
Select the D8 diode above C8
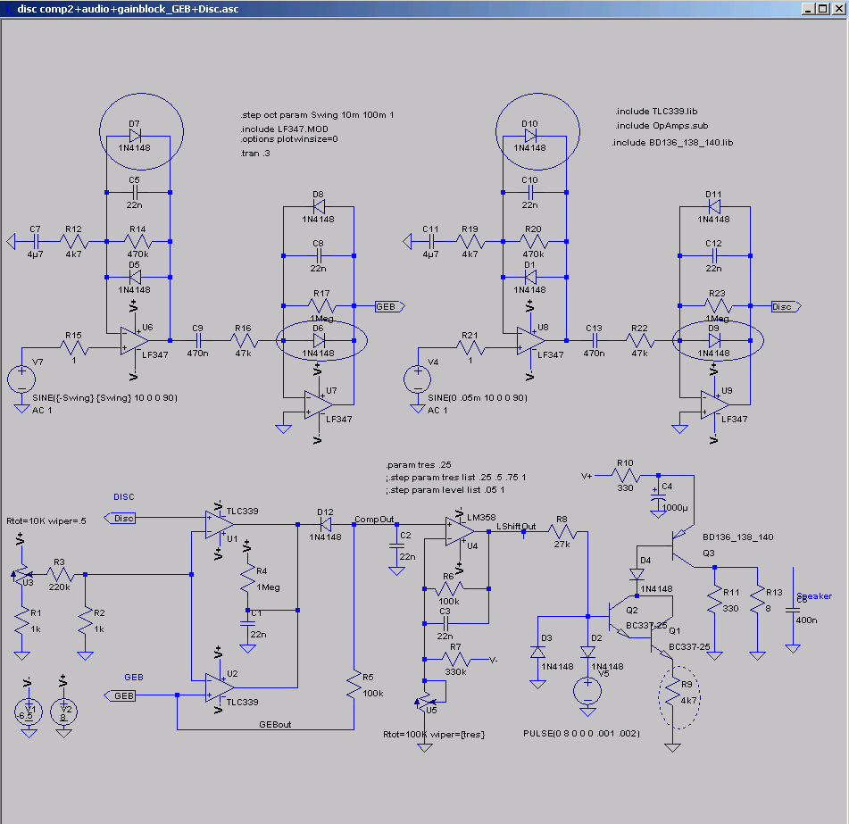click(x=319, y=206)
